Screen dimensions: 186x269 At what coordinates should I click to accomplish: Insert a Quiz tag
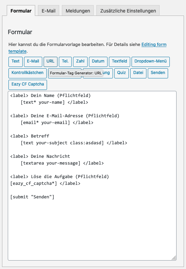(121, 73)
